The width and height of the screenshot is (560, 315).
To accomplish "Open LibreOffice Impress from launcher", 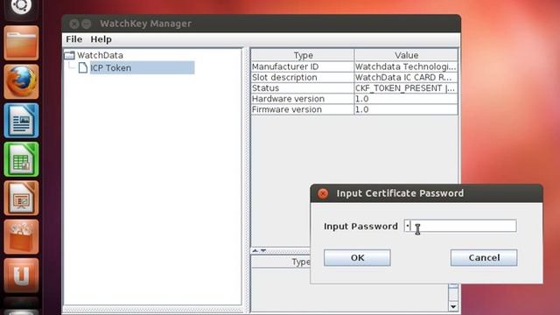I will (x=21, y=199).
